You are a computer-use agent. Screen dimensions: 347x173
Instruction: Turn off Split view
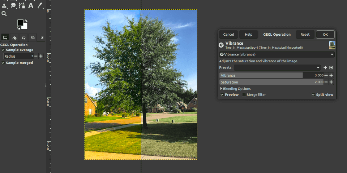tap(313, 95)
